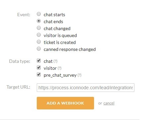152x120 pixels.
Task: Click the "visitor is queued" label text
Action: pos(60,36)
